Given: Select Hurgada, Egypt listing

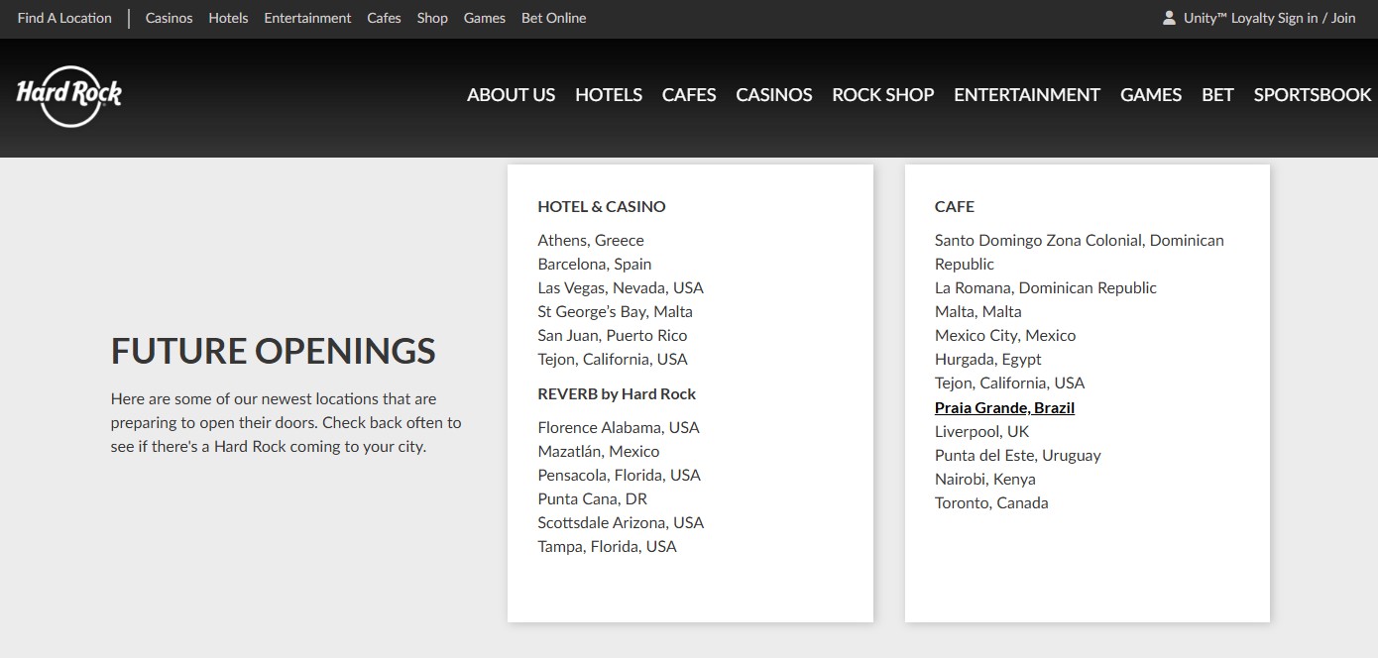Looking at the screenshot, I should (x=988, y=359).
